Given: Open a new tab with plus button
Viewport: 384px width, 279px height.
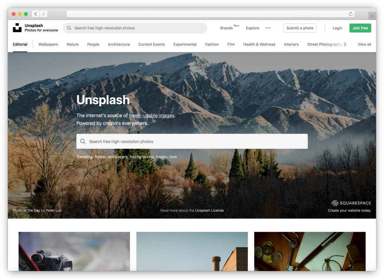Looking at the screenshot, I should pos(372,16).
